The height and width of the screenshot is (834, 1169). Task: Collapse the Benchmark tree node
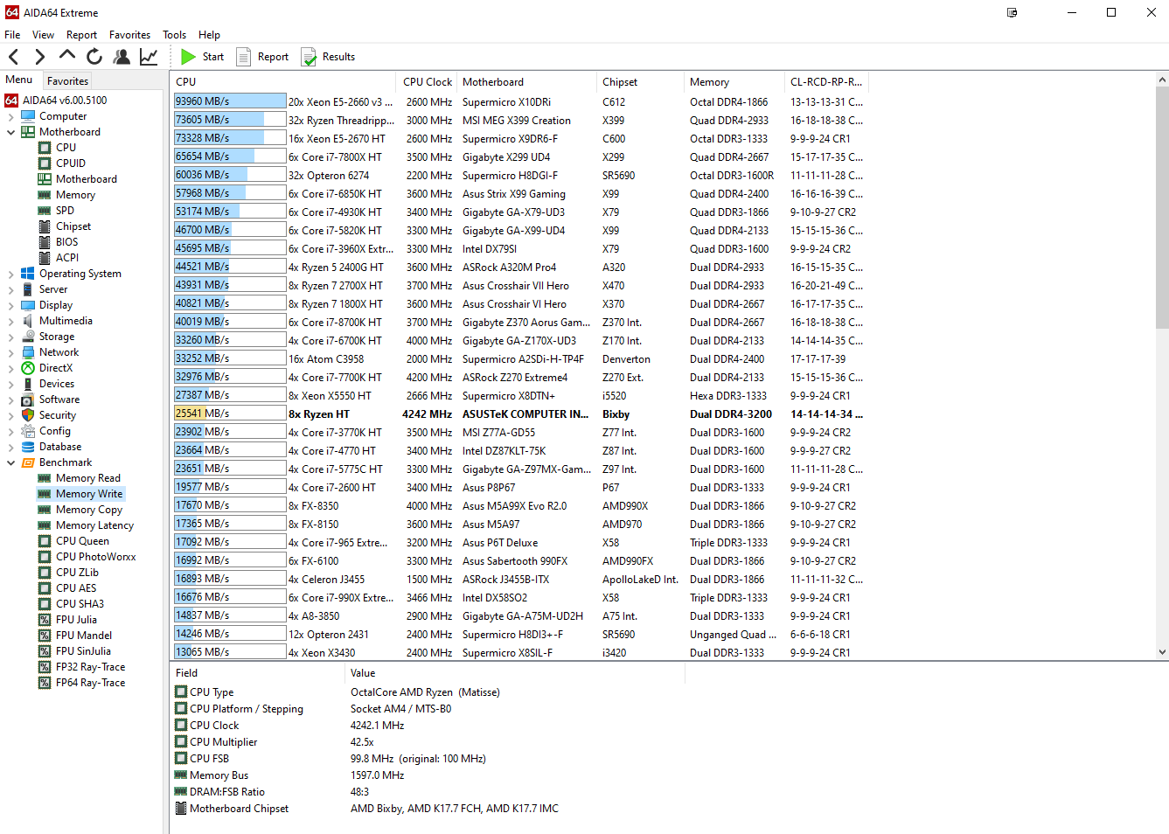click(10, 462)
